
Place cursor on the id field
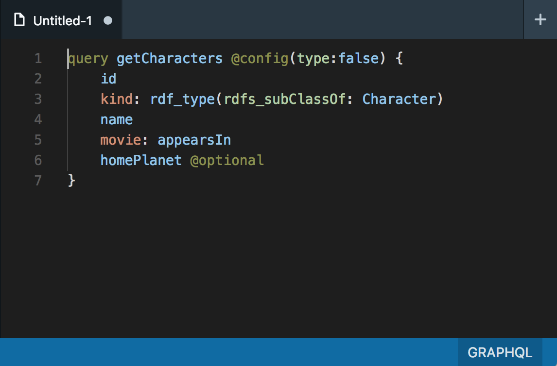coord(108,79)
